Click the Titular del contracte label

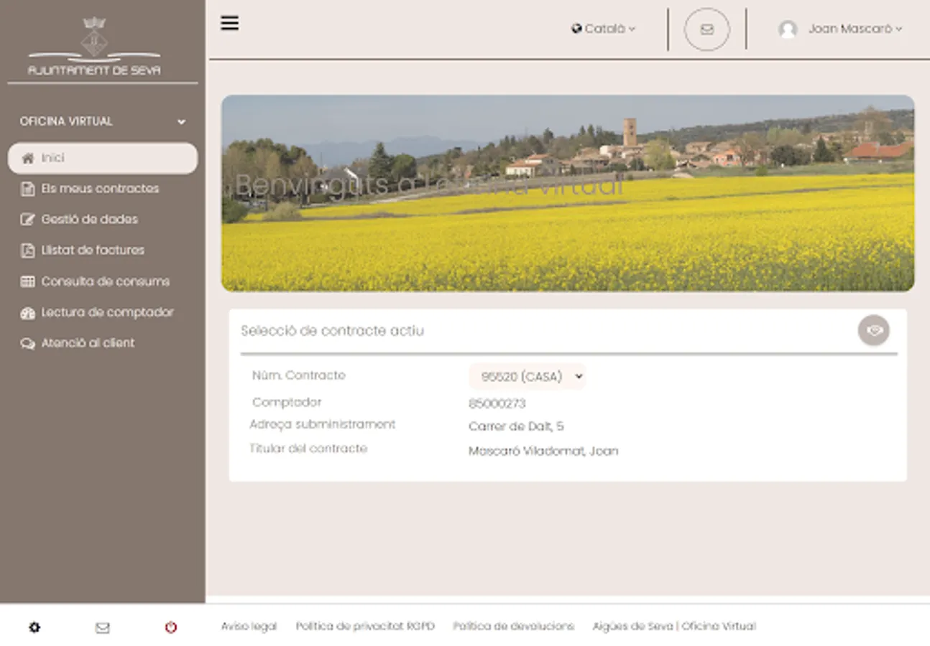coord(308,449)
